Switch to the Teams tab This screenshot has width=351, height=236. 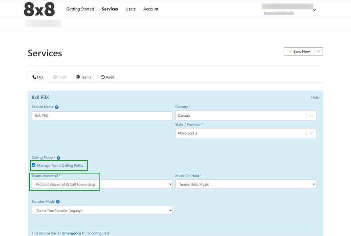tap(84, 77)
